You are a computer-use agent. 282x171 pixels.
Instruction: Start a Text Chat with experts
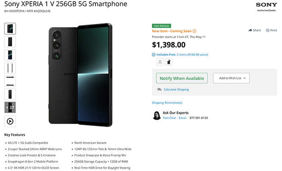[x=169, y=118]
